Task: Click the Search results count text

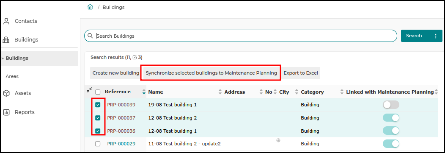Action: 116,58
